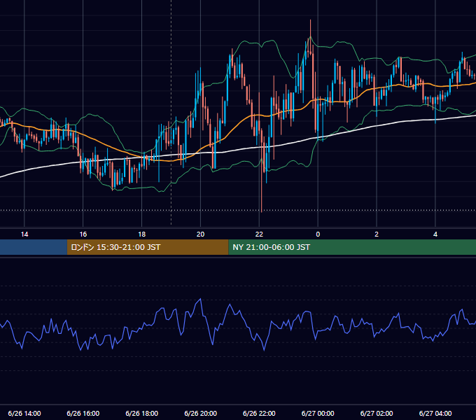476x420 pixels.
Task: Click the 6/27 04:00 date label
Action: pyautogui.click(x=435, y=413)
